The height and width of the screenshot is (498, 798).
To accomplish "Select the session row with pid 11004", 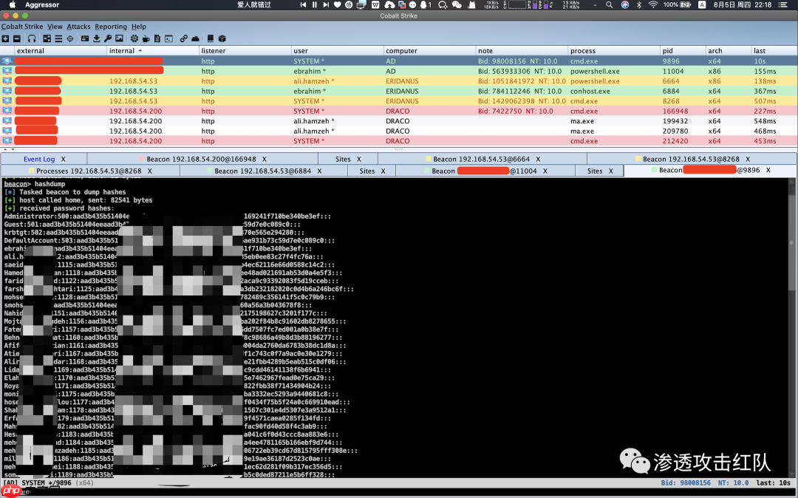I will click(x=399, y=71).
